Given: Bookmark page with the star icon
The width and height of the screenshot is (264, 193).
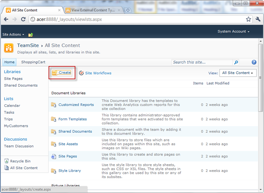Looking at the screenshot, I should pyautogui.click(x=248, y=19).
